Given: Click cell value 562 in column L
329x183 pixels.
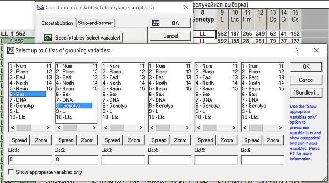Looking at the screenshot, I should coord(222,34).
